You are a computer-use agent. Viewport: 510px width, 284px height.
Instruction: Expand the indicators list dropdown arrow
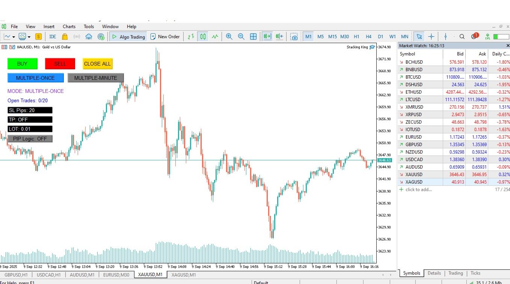point(29,37)
